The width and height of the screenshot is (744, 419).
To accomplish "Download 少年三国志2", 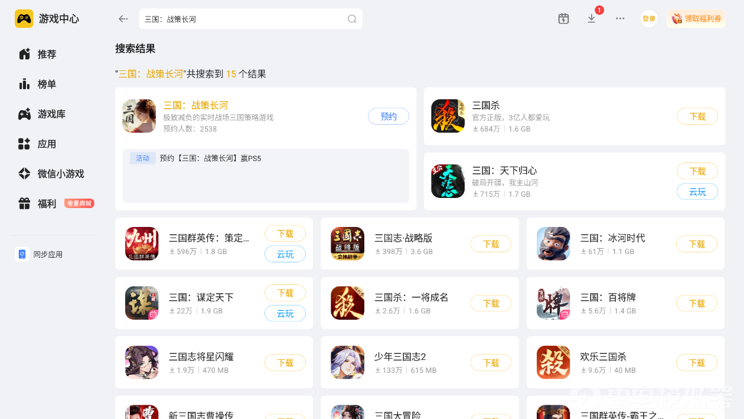I will (x=491, y=363).
